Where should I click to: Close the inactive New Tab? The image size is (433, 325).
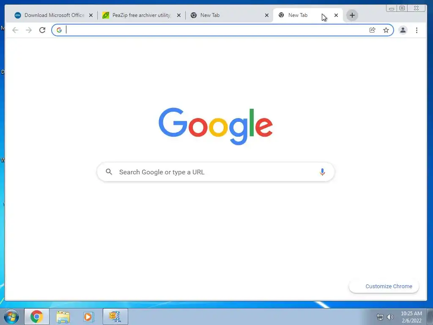pos(267,16)
